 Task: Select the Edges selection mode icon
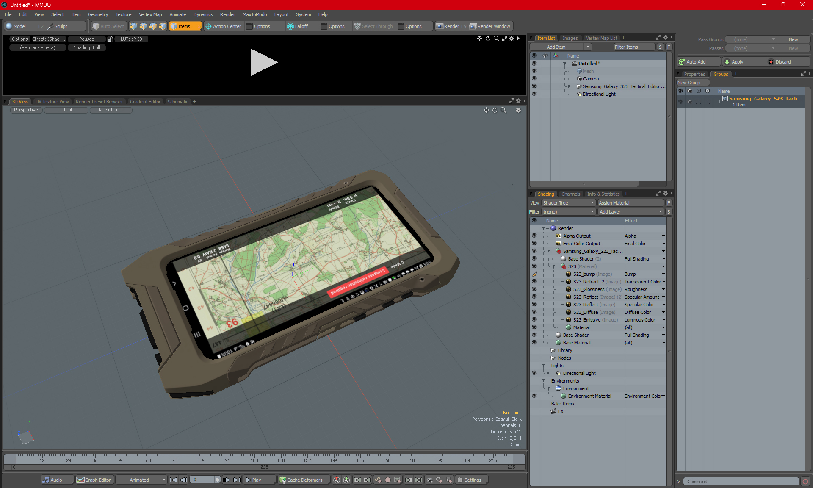pyautogui.click(x=143, y=26)
